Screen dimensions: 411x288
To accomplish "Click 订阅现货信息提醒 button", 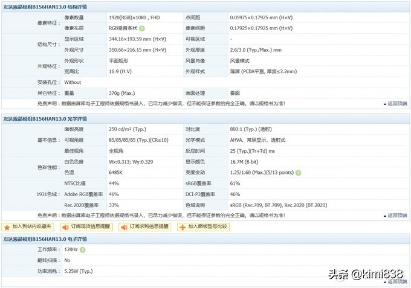I will click(86, 227).
